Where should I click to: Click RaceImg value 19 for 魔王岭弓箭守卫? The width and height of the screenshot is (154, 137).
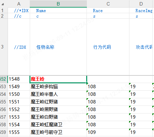[x=141, y=132]
